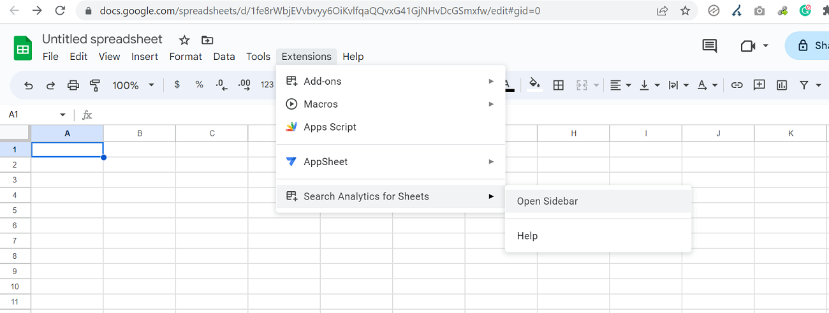Screen dimensions: 829x313
Task: Select row header 5
Action: [x=15, y=210]
